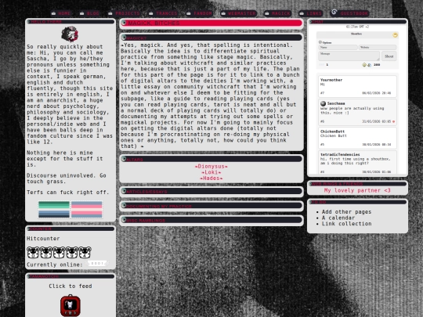The height and width of the screenshot is (317, 423).
Task: Open the Loki altar link
Action: 211,172
